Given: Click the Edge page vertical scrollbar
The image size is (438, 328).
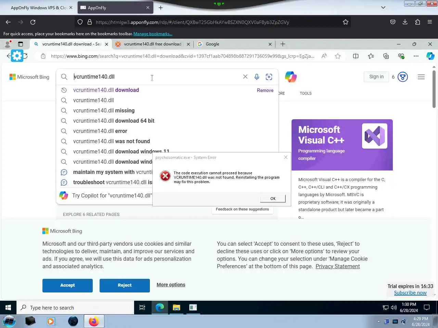Looking at the screenshot, I should pyautogui.click(x=434, y=89).
